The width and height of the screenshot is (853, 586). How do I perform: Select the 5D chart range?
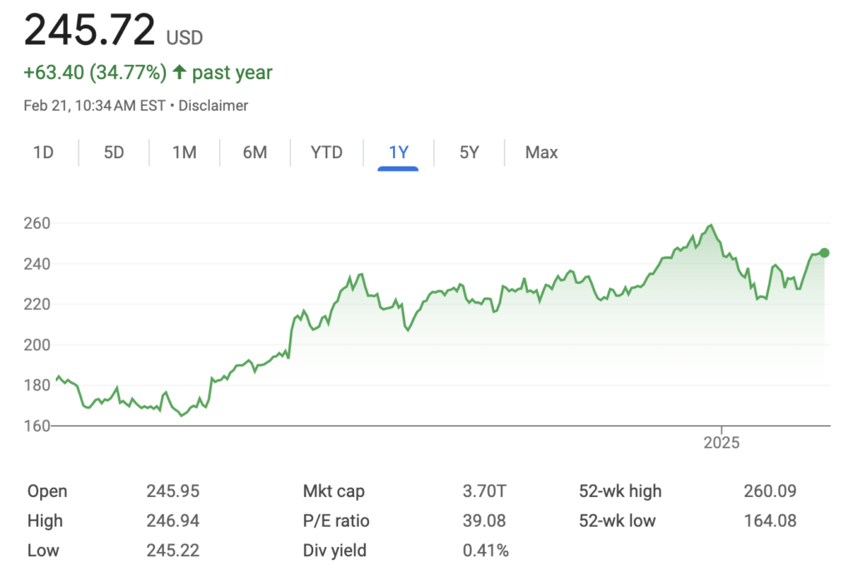(x=114, y=152)
